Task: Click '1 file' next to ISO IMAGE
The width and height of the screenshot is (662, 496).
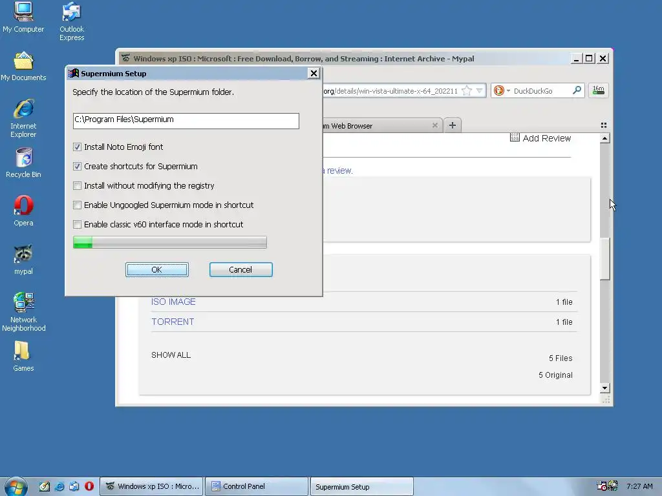Action: pyautogui.click(x=564, y=302)
